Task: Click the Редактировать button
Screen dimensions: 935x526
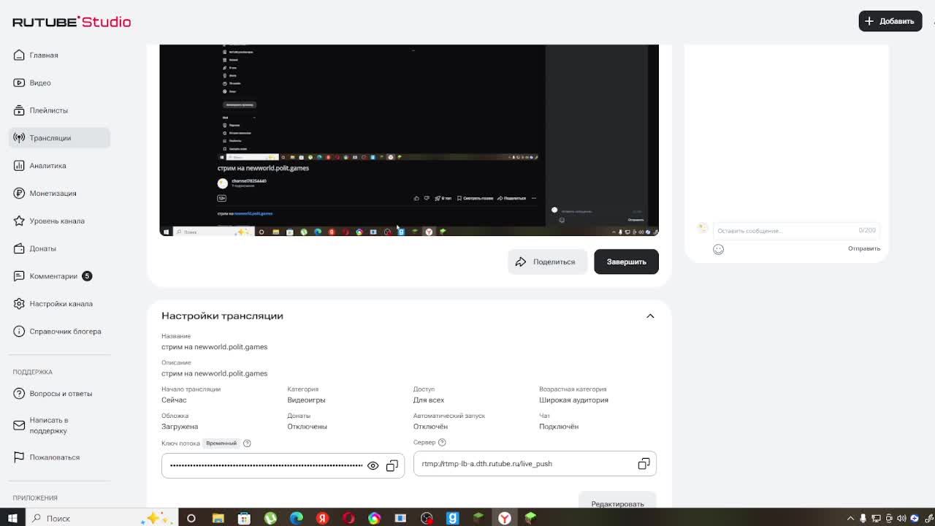Action: click(617, 503)
